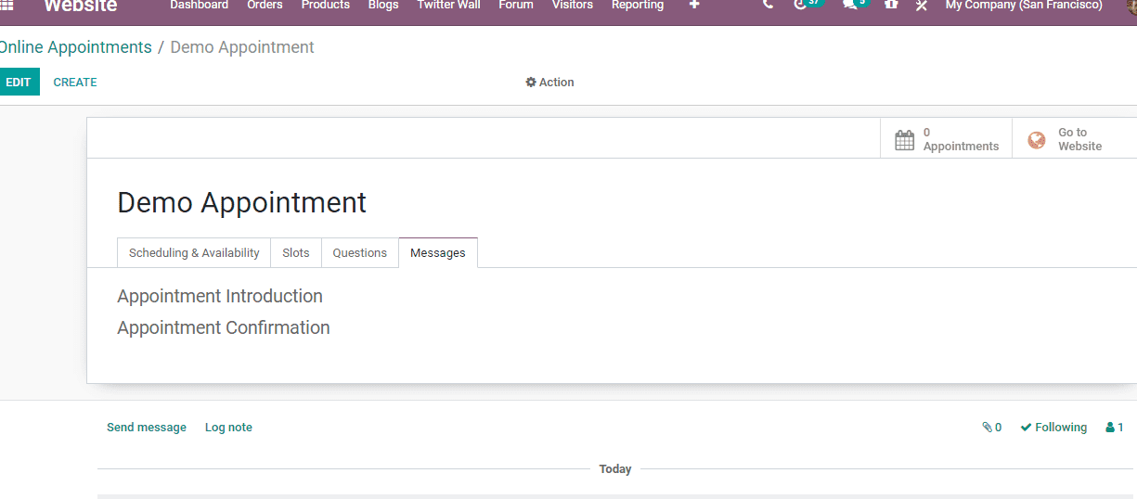This screenshot has height=499, width=1137.
Task: Open the activities clock icon
Action: click(x=800, y=5)
